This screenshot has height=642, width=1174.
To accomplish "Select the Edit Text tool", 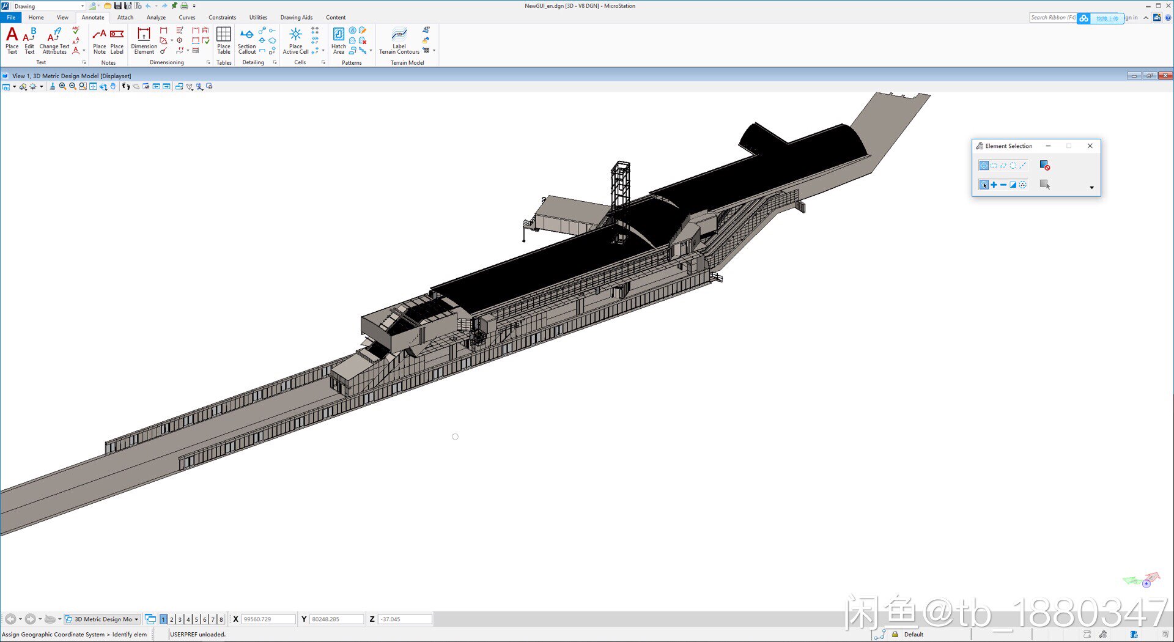I will click(29, 40).
